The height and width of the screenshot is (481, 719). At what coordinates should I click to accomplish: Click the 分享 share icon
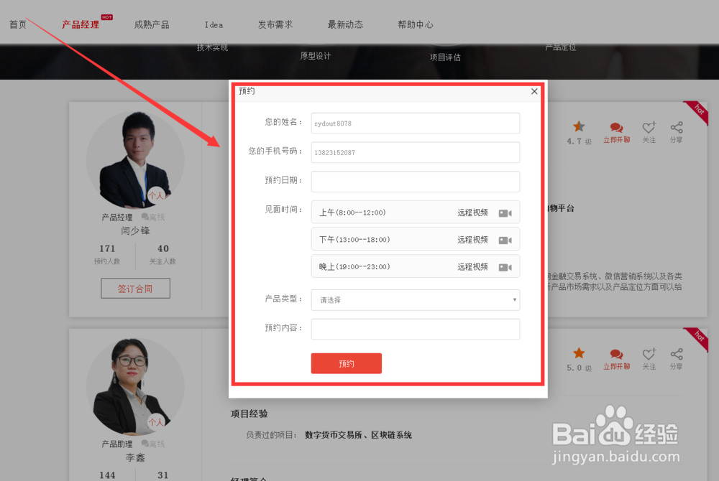coord(676,128)
